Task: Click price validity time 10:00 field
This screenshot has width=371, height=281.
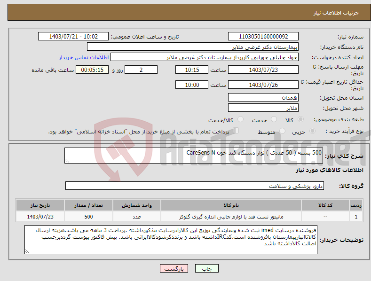Action: point(192,85)
